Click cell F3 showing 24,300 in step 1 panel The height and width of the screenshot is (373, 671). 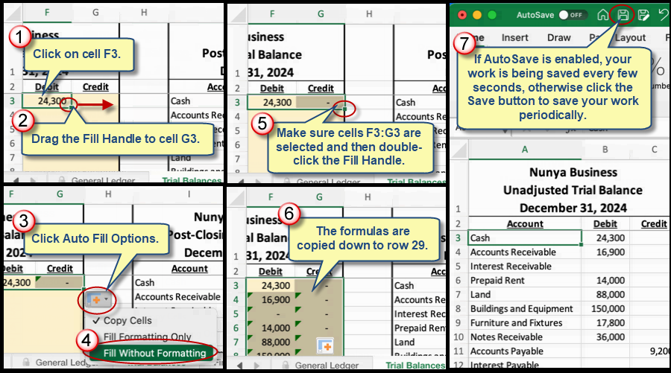pos(47,101)
